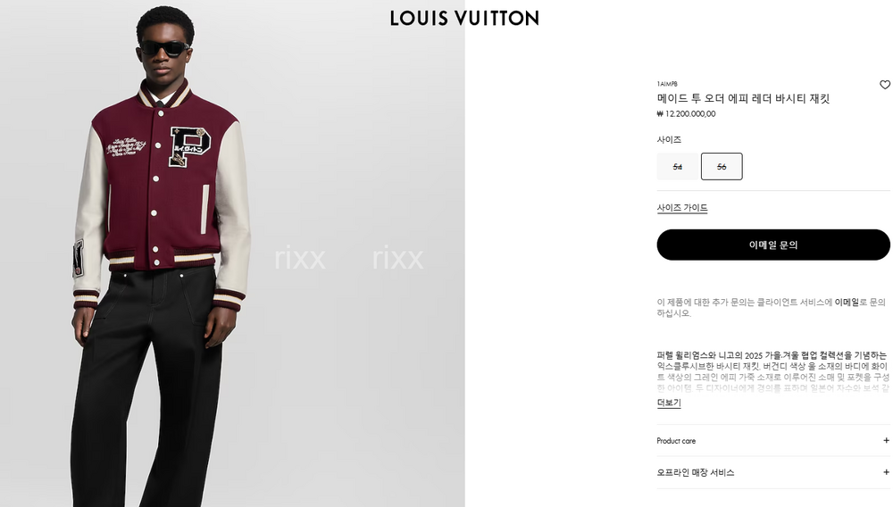Click the 사이즈 section label
Viewport: 893px width, 507px height.
click(669, 139)
